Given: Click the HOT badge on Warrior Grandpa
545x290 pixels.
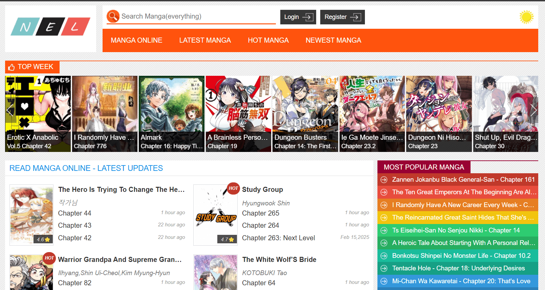Looking at the screenshot, I should click(x=49, y=258).
